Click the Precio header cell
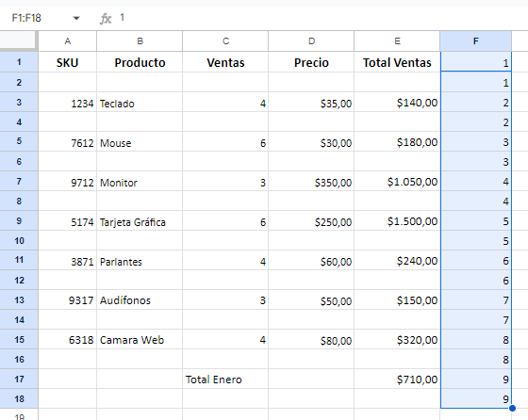 (x=311, y=62)
